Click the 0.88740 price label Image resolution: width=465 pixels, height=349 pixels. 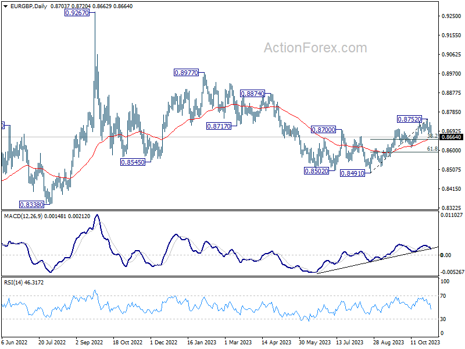tap(252, 94)
